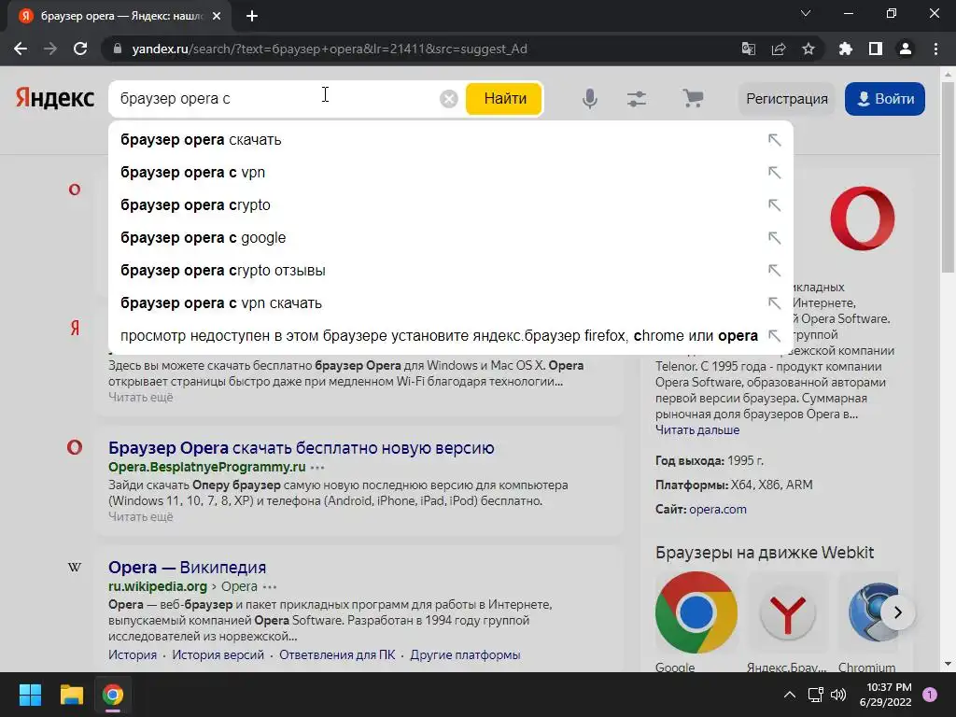Open the browser side panel icon
This screenshot has width=956, height=717.
[875, 49]
